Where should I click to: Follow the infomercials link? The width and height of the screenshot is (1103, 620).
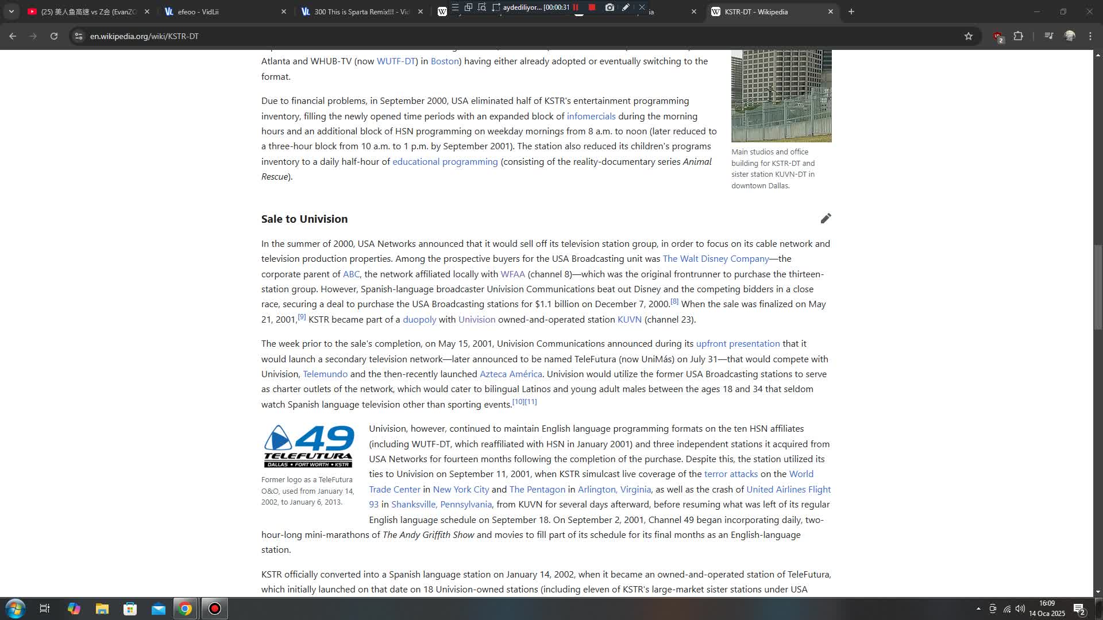[x=591, y=116]
